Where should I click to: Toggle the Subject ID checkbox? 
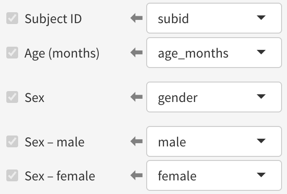click(12, 19)
